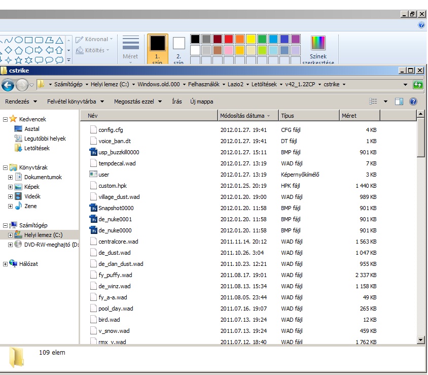428x375 pixels.
Task: Click the Lazio2 breadcrumb in the address bar
Action: 235,84
